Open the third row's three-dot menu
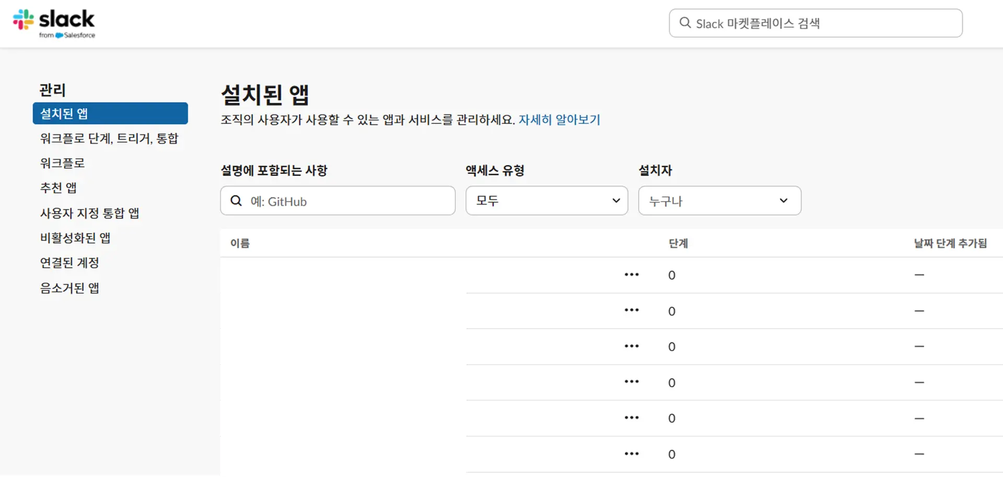 (x=632, y=346)
